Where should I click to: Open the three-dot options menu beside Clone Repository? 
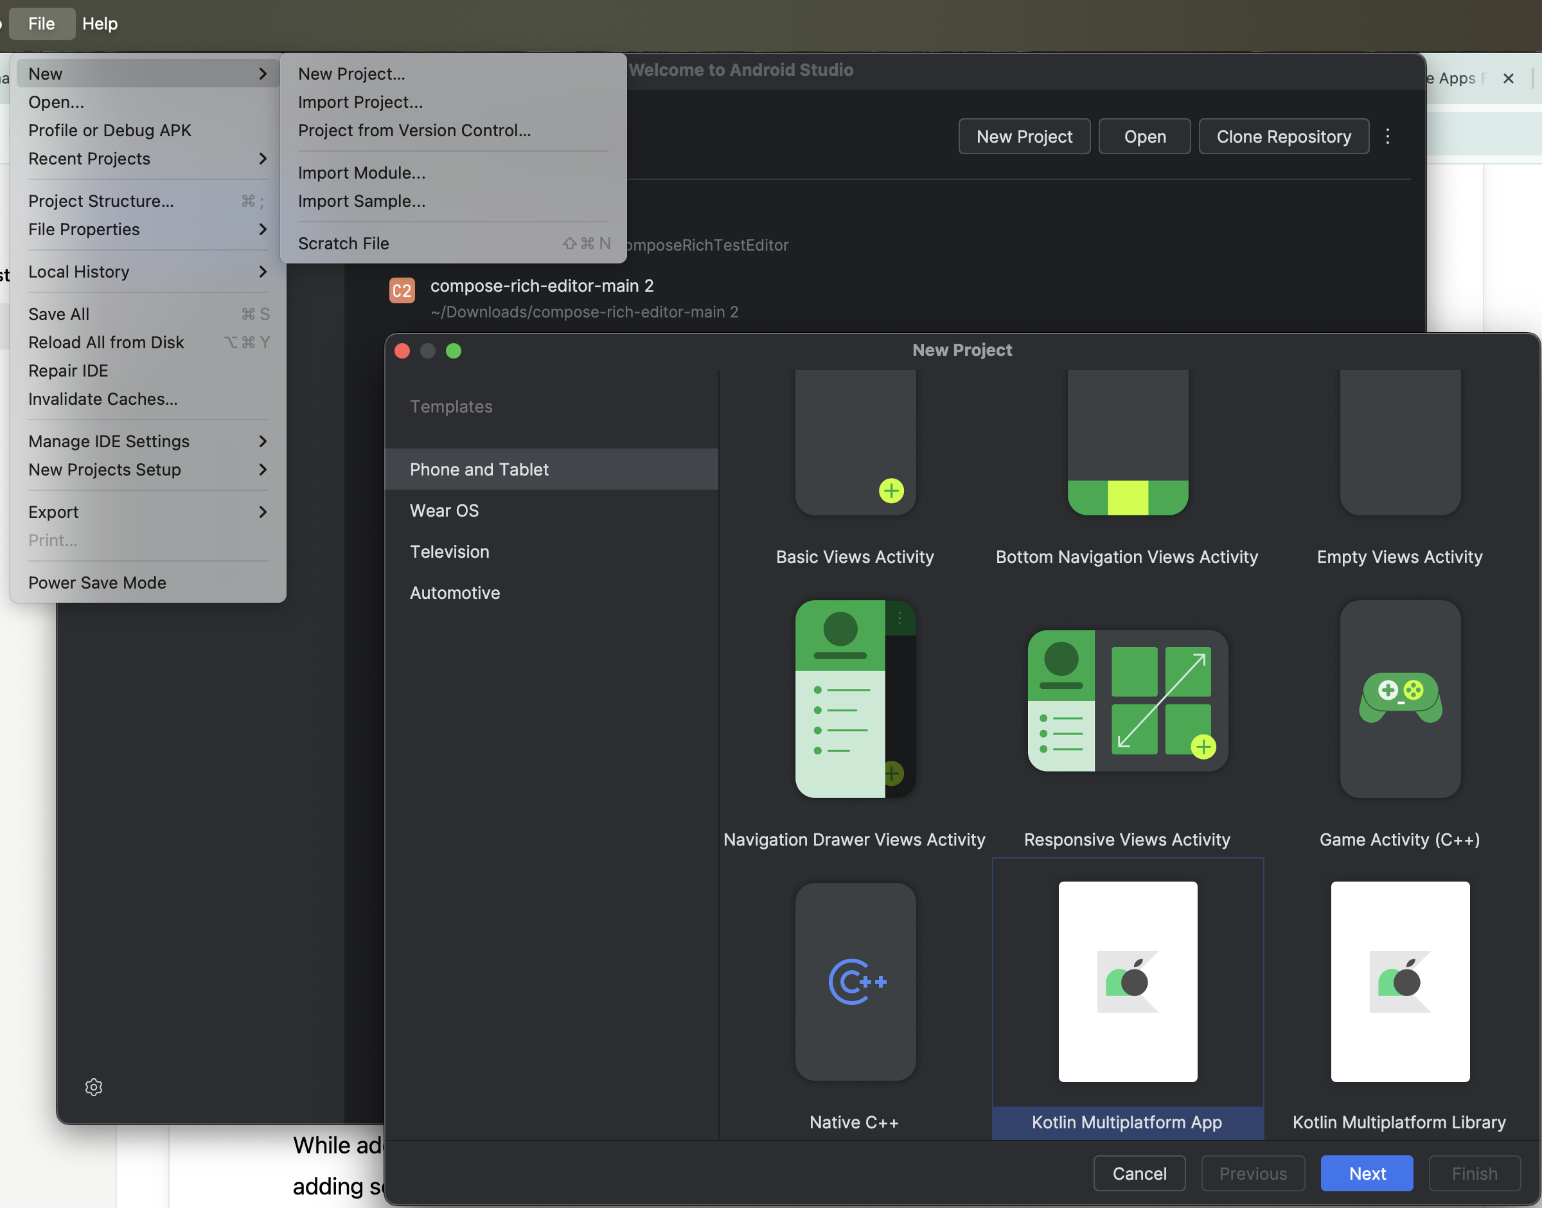1388,136
